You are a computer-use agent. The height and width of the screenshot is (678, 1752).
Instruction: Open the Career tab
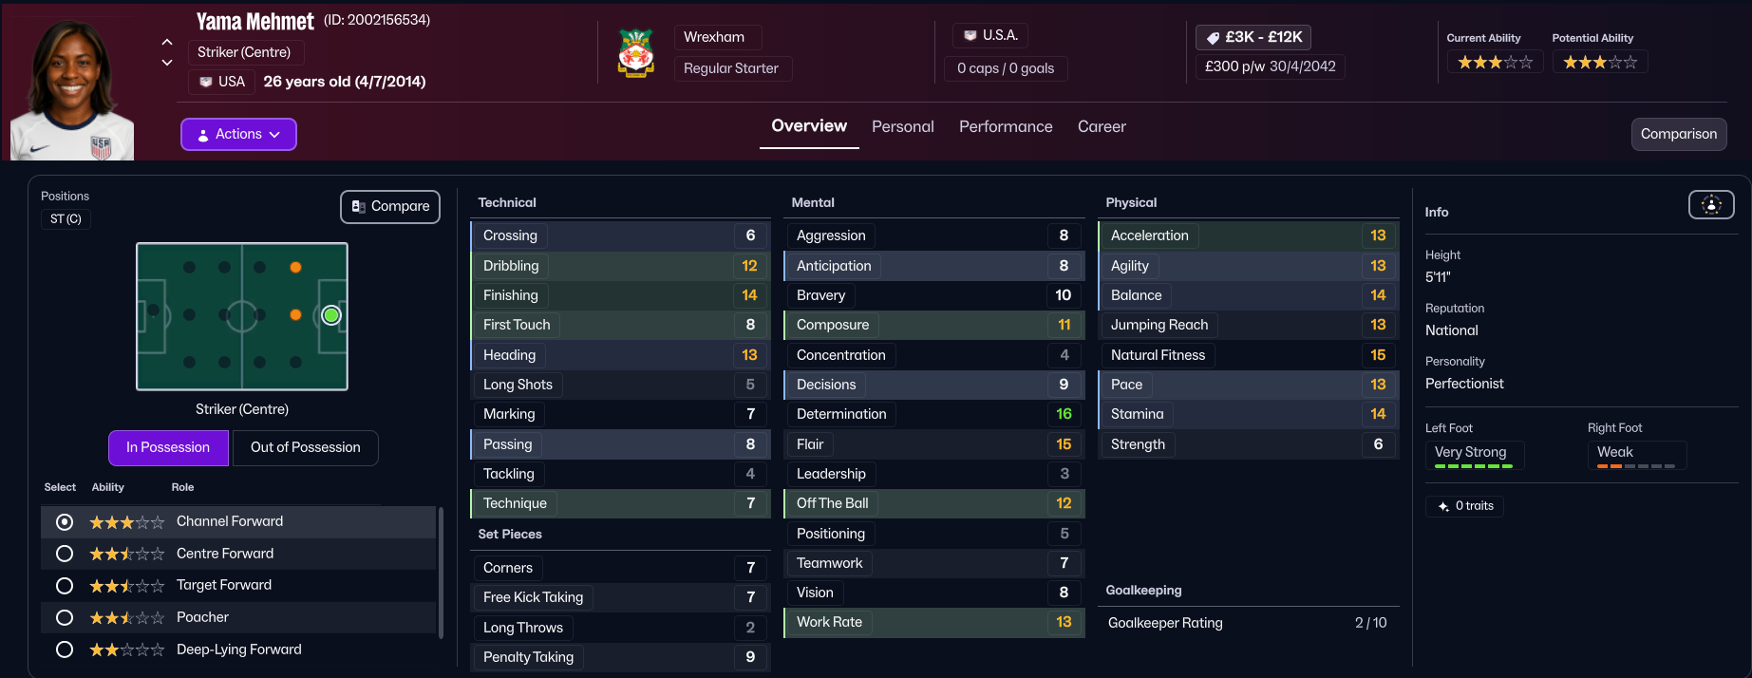click(x=1102, y=126)
